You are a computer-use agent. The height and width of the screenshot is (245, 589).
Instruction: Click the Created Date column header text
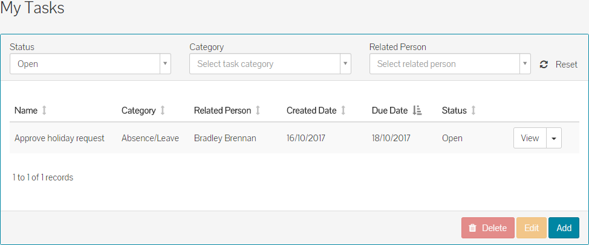(311, 110)
